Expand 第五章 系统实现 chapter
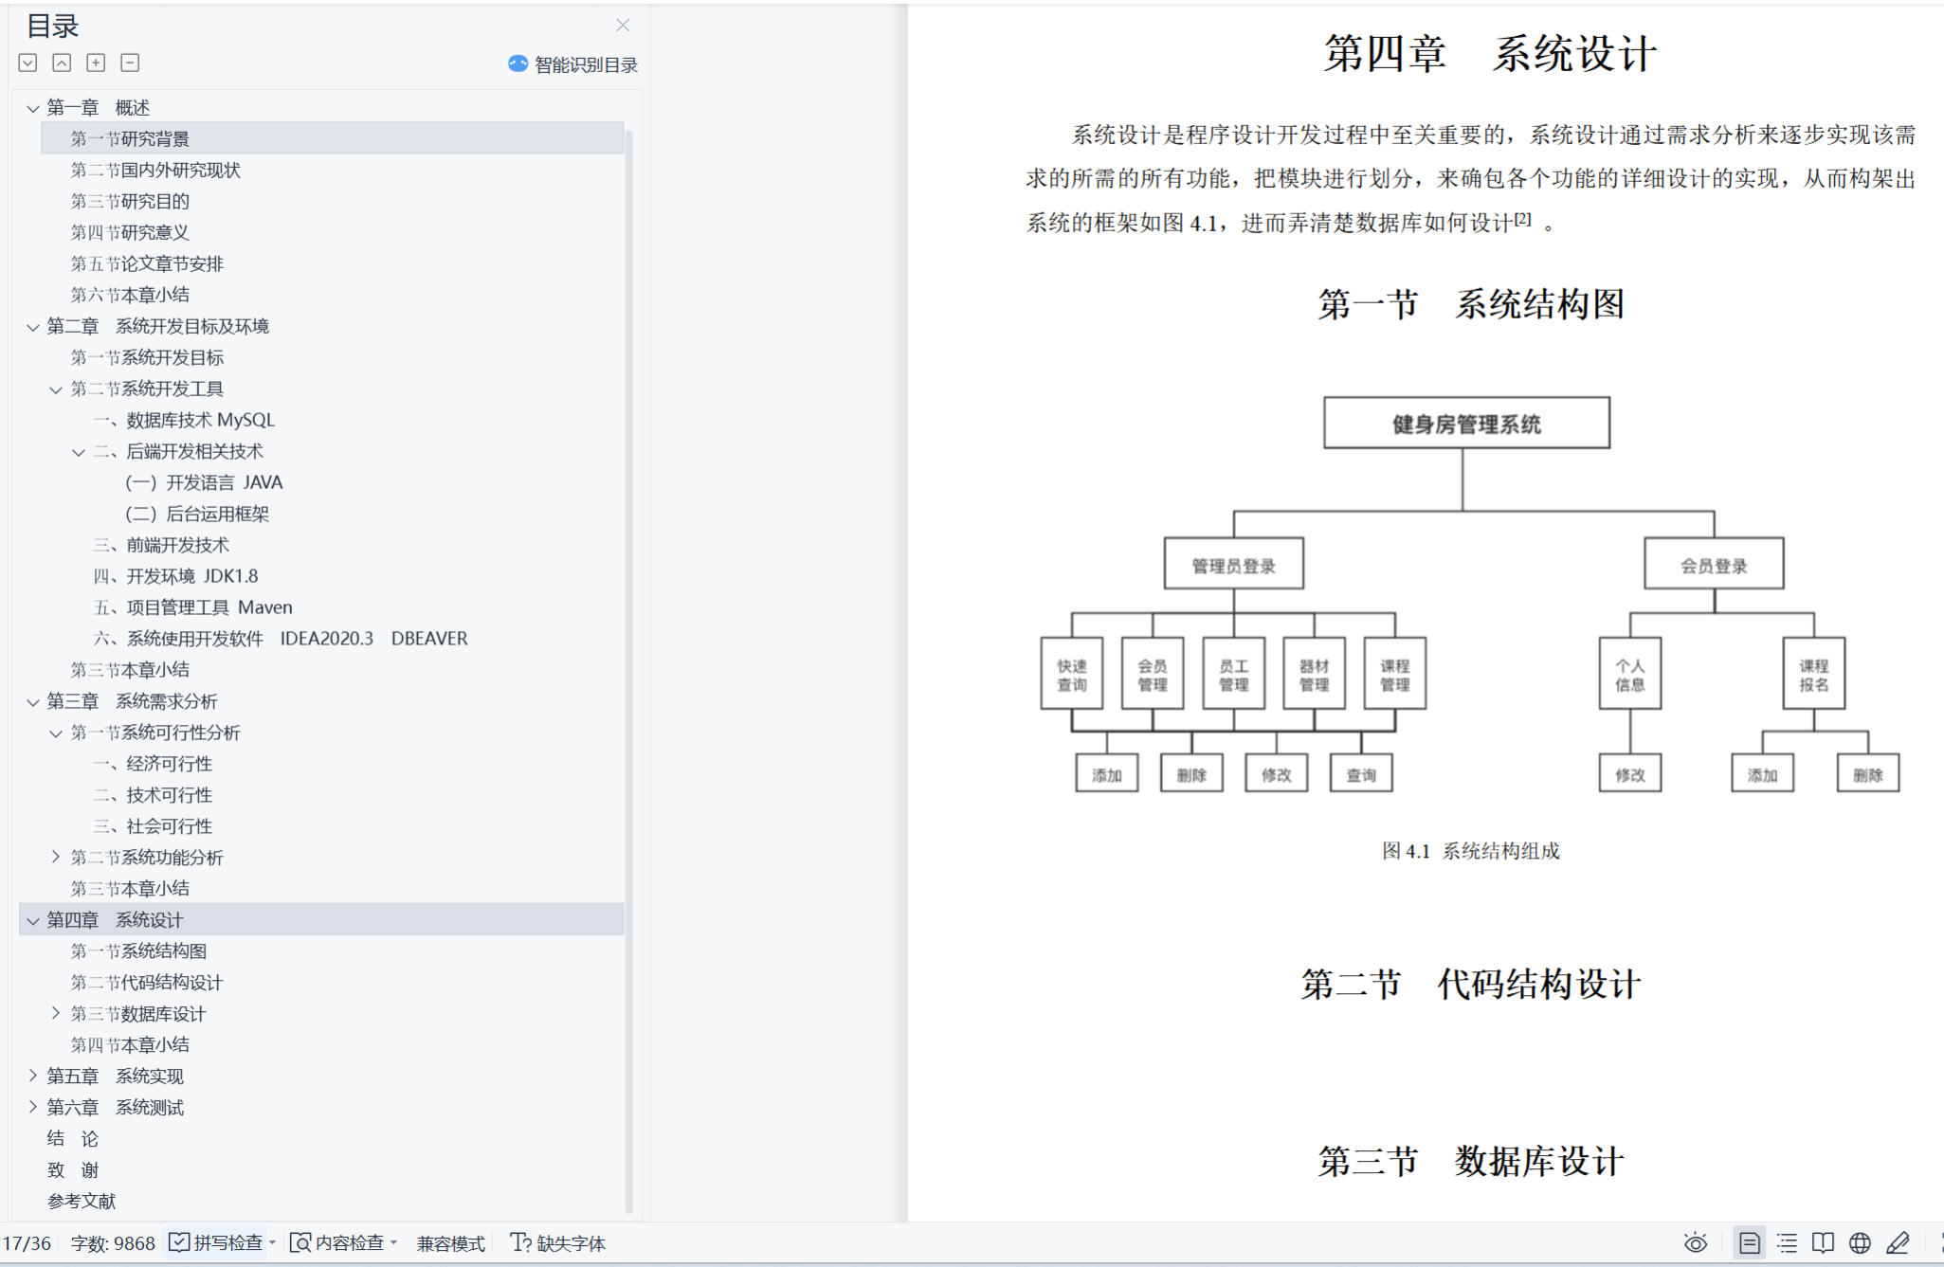 [x=33, y=1076]
